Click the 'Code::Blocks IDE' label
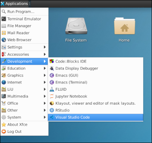This screenshot has height=143, width=152. click(71, 61)
